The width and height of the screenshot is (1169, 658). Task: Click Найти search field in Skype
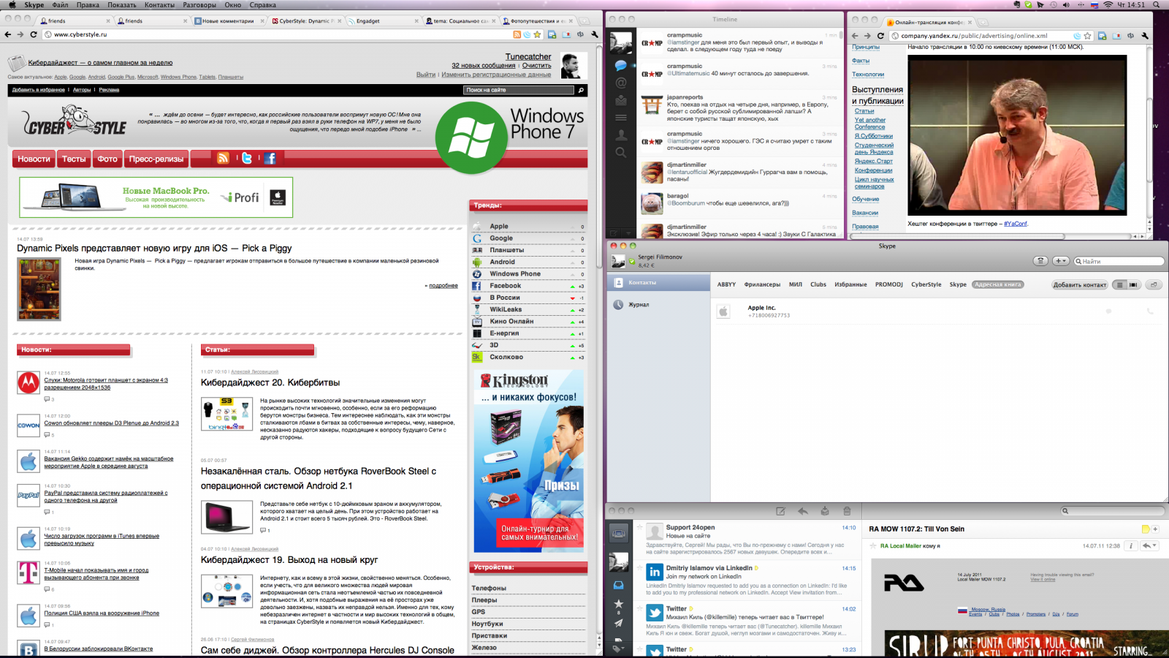coord(1118,261)
